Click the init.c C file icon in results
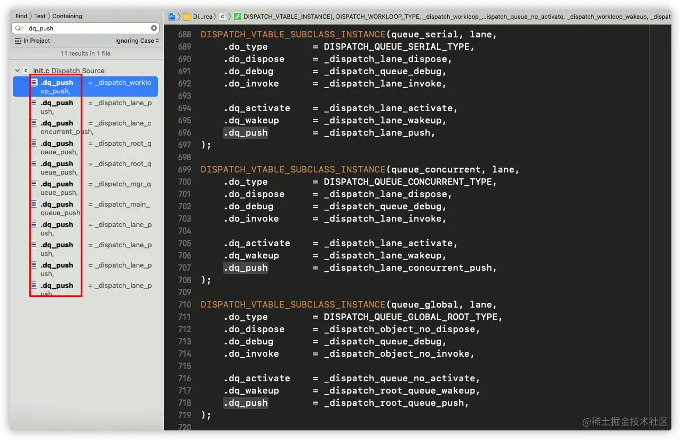Image resolution: width=681 pixels, height=440 pixels. tap(26, 70)
